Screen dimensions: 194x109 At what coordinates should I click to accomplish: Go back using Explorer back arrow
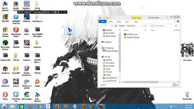point(101,26)
